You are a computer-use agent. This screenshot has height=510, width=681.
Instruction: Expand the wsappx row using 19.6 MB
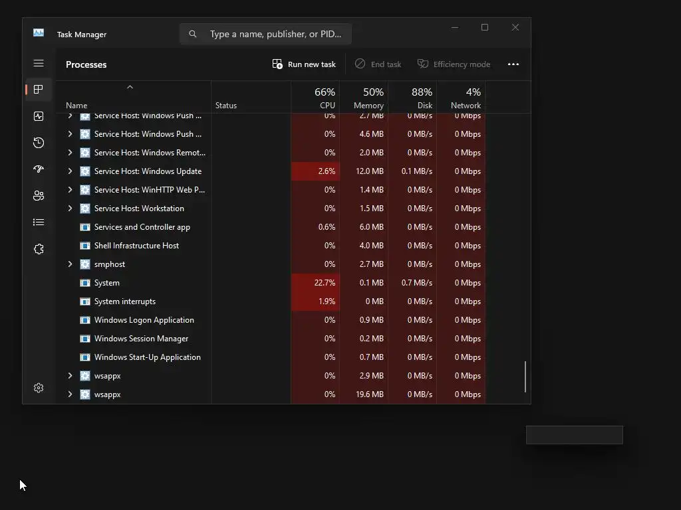click(70, 394)
